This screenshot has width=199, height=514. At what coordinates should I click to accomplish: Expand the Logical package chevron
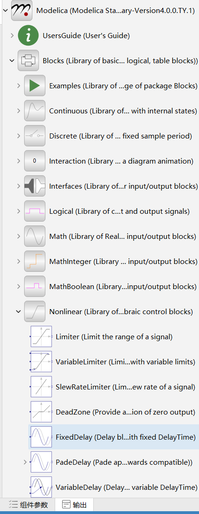(19, 211)
